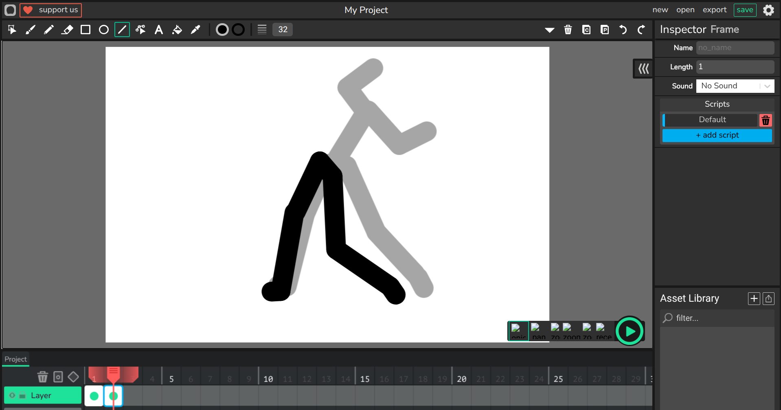Pick the Eraser tool
This screenshot has width=781, height=410.
(x=67, y=30)
